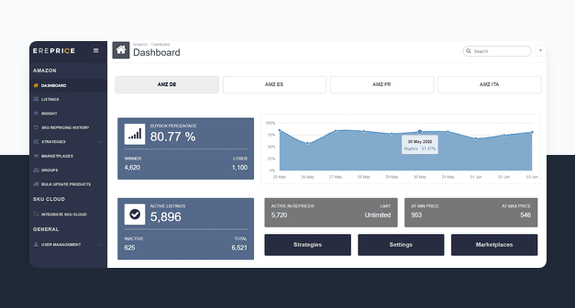Click the Integrate SKU Cloud icon
The height and width of the screenshot is (308, 575).
click(x=36, y=214)
